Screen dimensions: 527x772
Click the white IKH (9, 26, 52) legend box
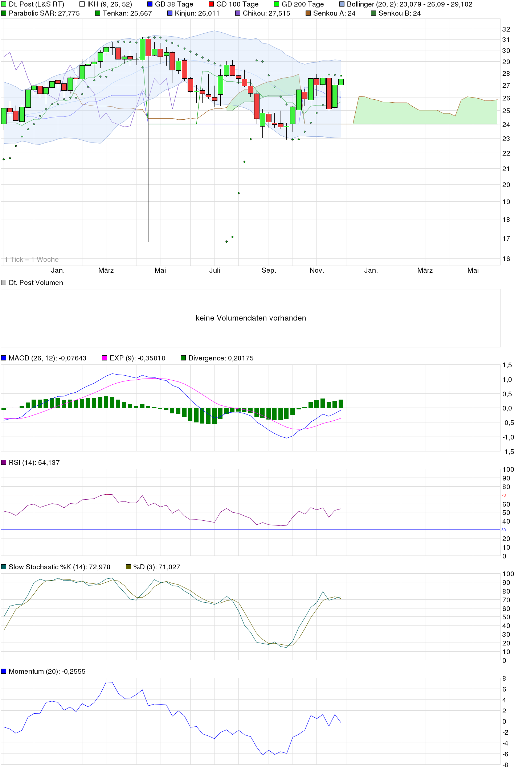coord(82,4)
